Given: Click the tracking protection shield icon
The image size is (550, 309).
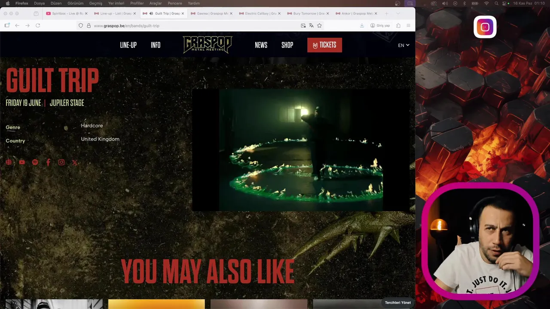Looking at the screenshot, I should point(80,25).
